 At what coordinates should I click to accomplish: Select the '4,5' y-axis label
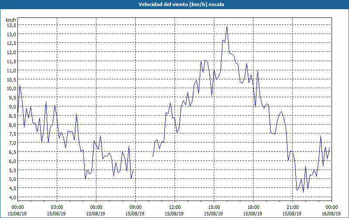13,188
